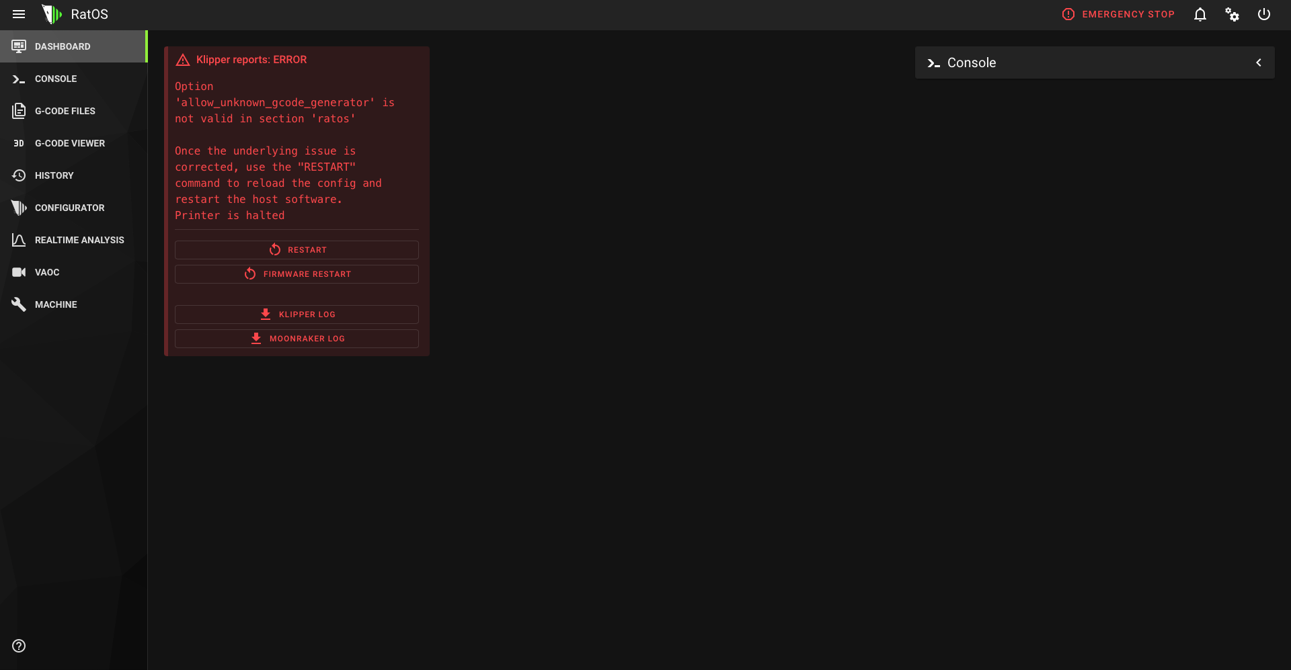Click the Console panel title text

point(972,62)
